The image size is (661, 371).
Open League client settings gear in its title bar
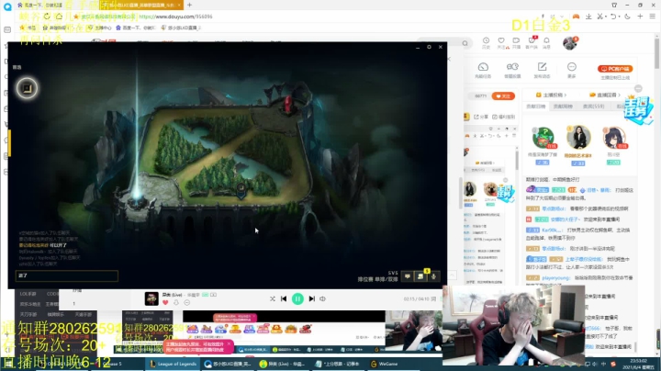coord(429,47)
